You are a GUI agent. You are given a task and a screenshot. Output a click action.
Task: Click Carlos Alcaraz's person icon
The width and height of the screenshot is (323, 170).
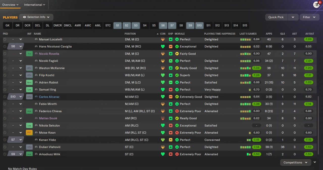pyautogui.click(x=36, y=97)
